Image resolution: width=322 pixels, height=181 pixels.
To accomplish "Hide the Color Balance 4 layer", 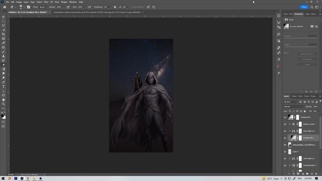I will coord(285,131).
